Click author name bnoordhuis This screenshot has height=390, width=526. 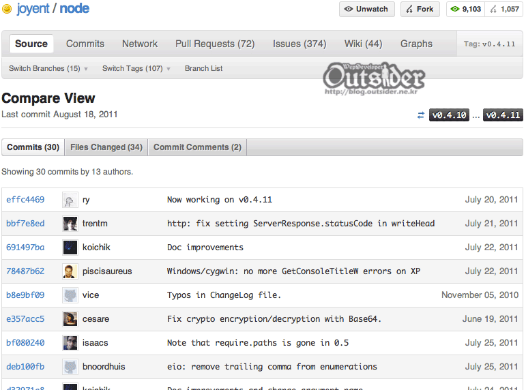point(104,367)
